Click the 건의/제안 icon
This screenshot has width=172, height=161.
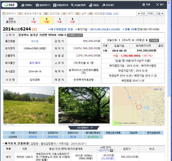tap(103, 5)
